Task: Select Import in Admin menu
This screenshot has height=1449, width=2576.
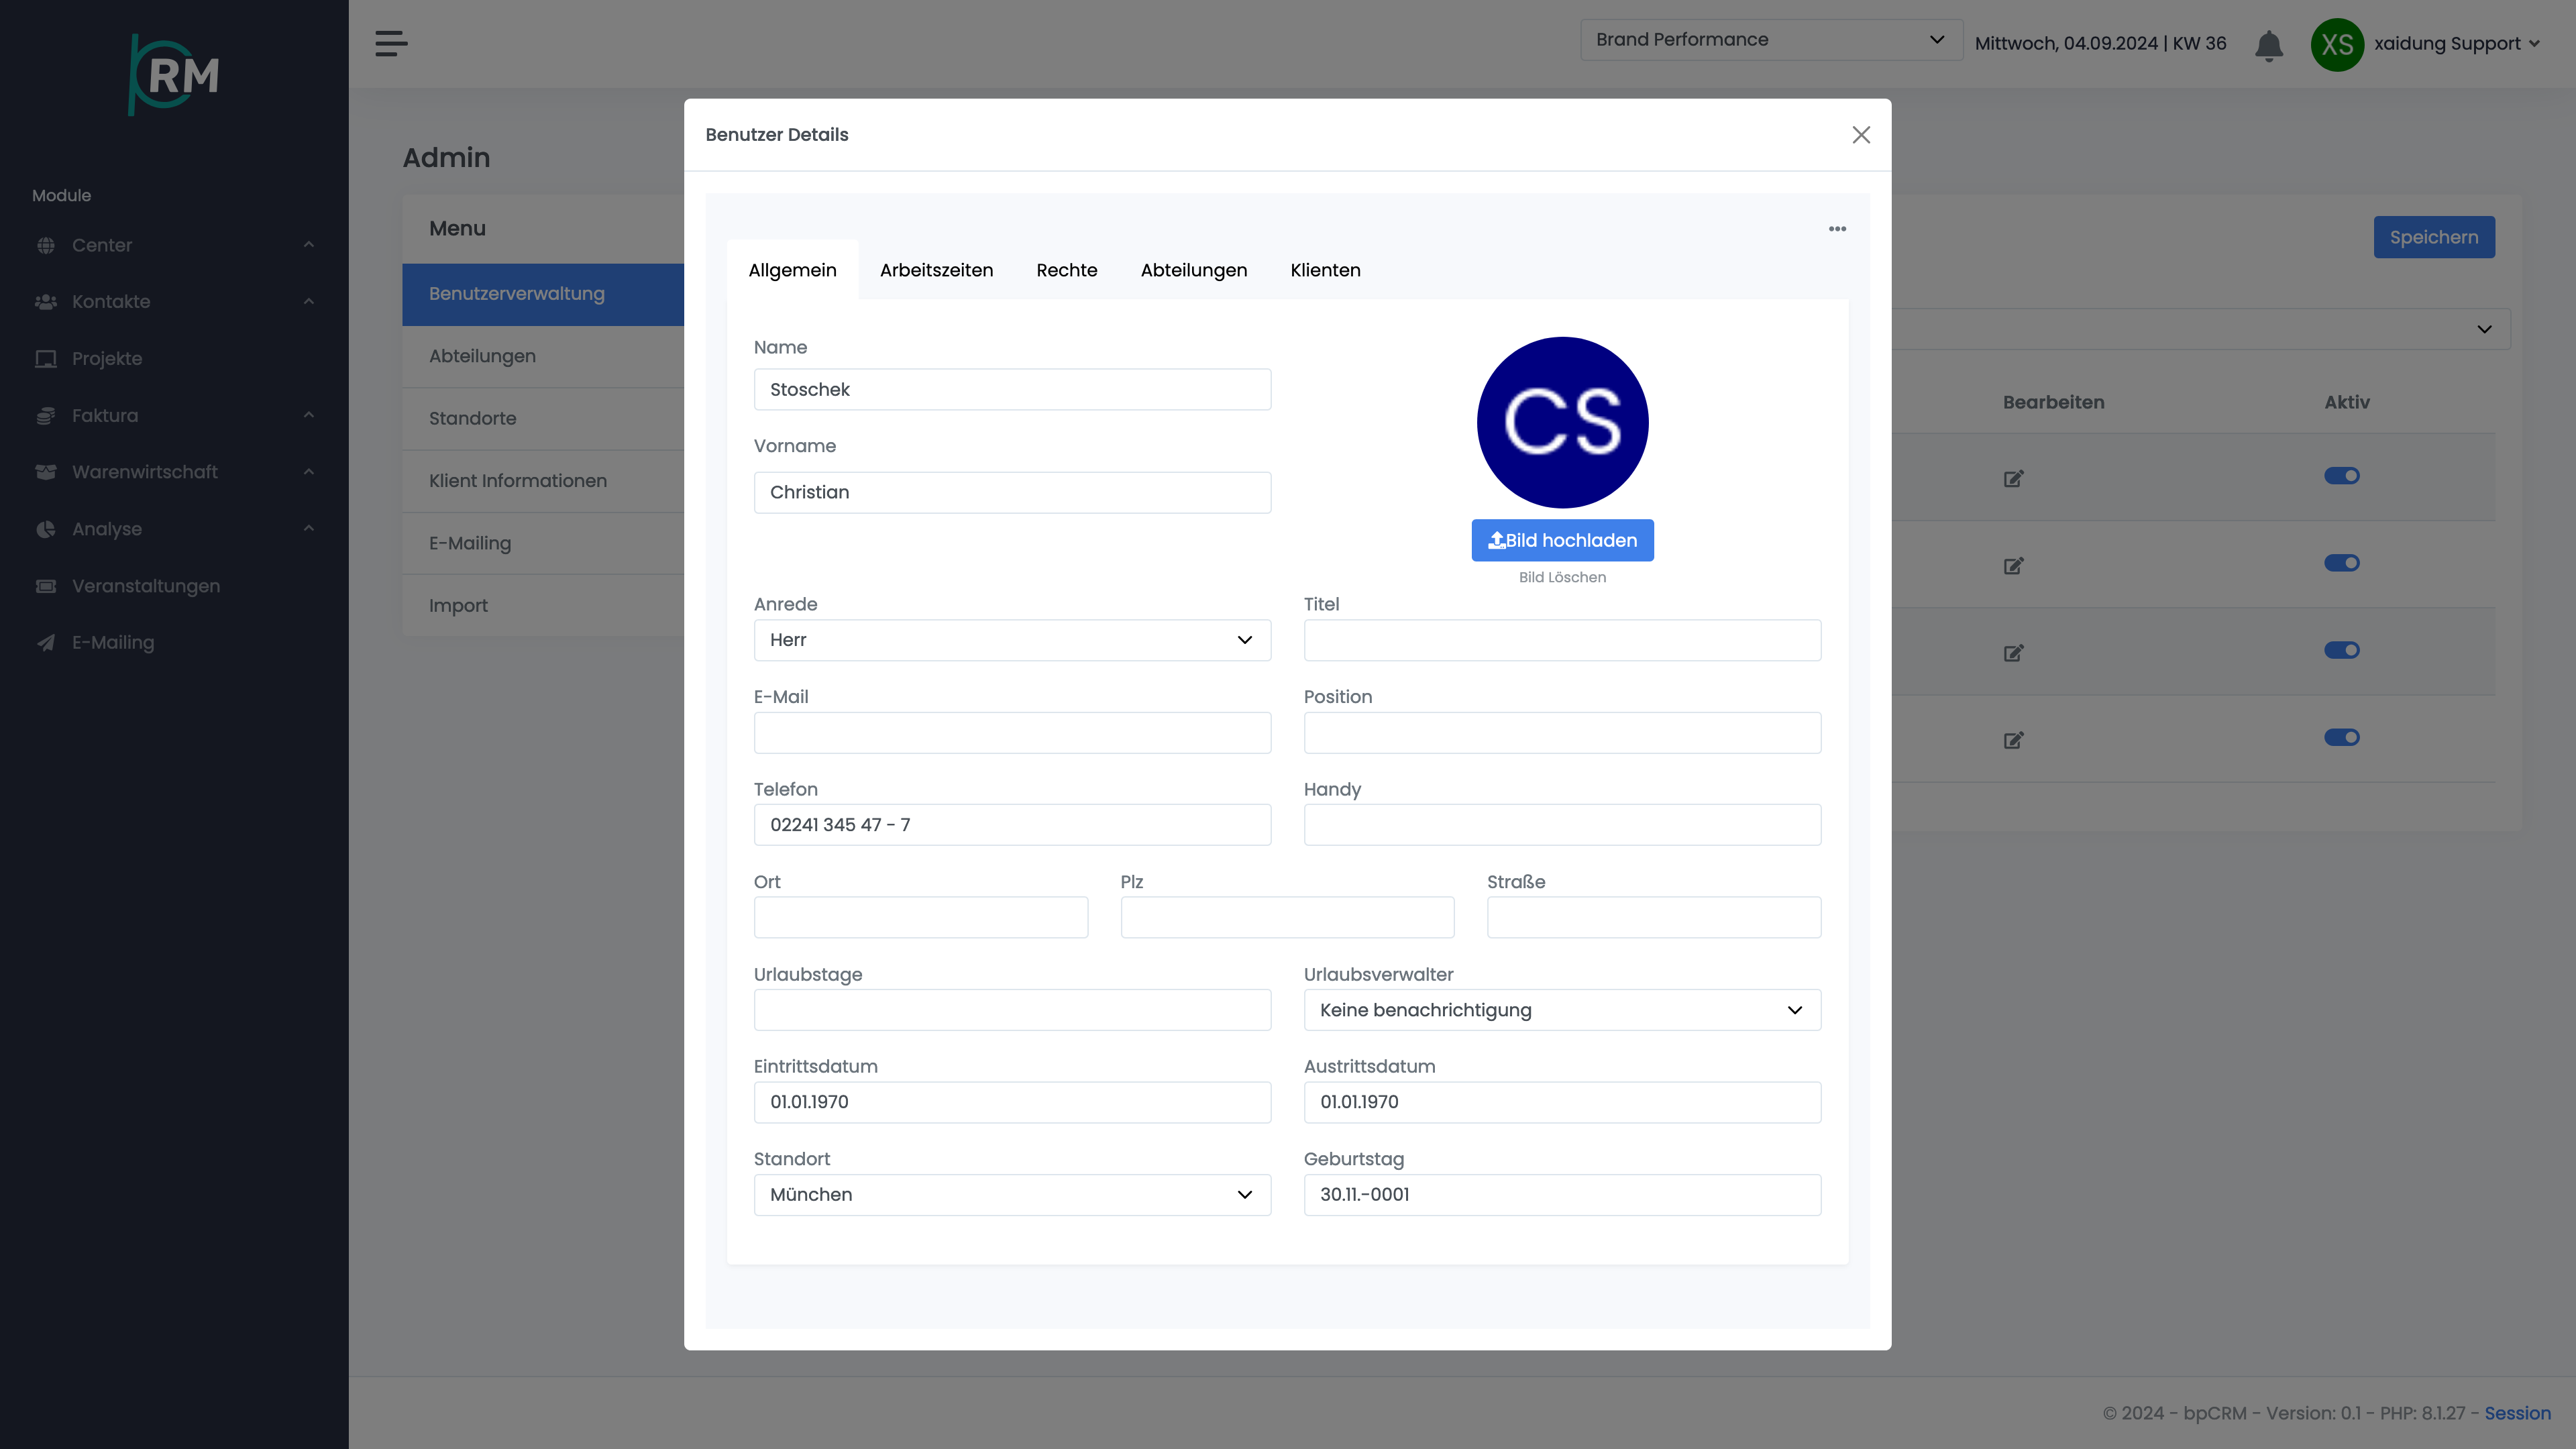Action: click(x=543, y=605)
